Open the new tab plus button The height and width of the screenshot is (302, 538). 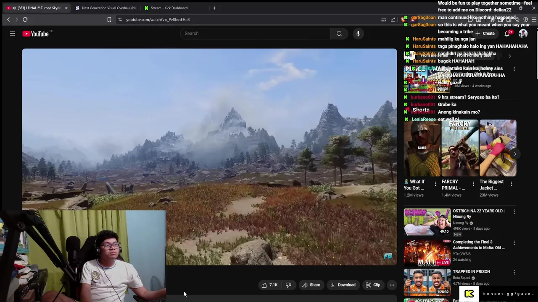pos(214,8)
